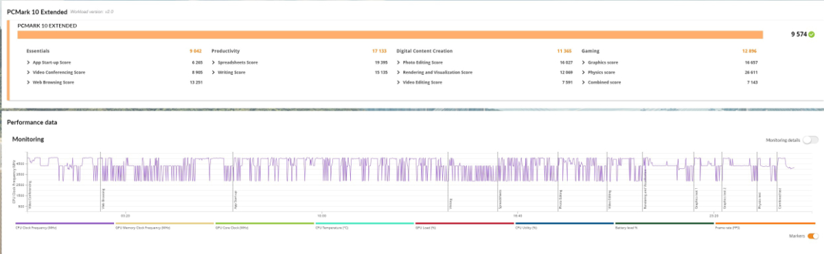The width and height of the screenshot is (824, 254).
Task: Toggle GPU Core Clock (MHz) legend series
Action: [x=264, y=224]
